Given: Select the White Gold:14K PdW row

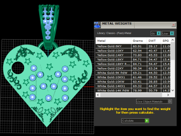Looking at the screenshot, I should (133, 90).
